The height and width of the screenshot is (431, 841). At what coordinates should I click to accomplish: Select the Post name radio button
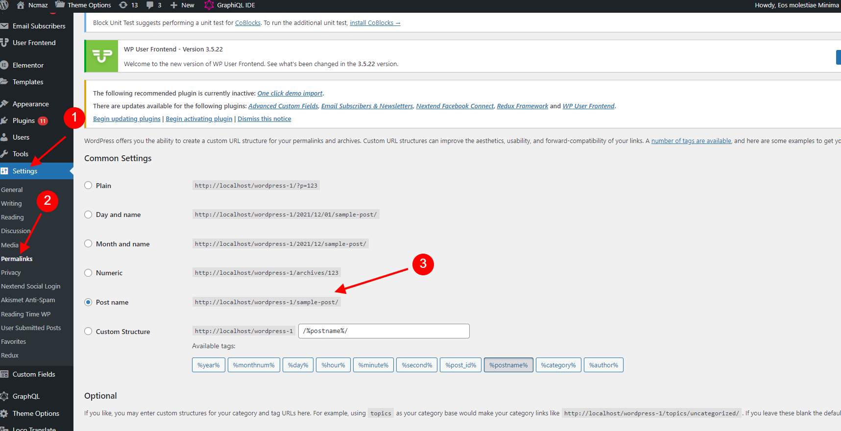[88, 302]
